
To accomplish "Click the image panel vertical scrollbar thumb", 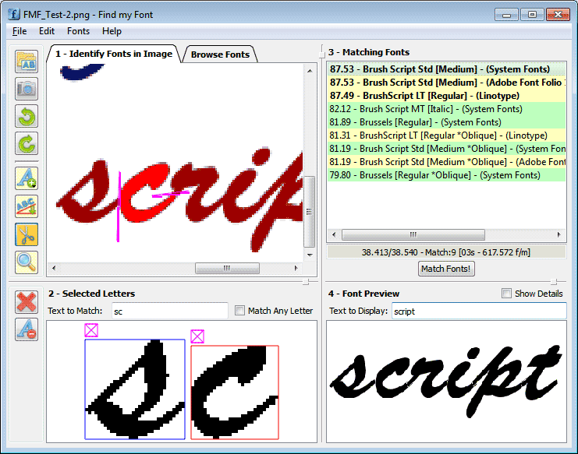I will point(310,212).
